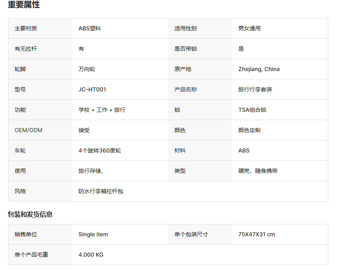Click the 单个包装尺寸 label
Viewport: 337px width, 271px height.
click(x=191, y=234)
